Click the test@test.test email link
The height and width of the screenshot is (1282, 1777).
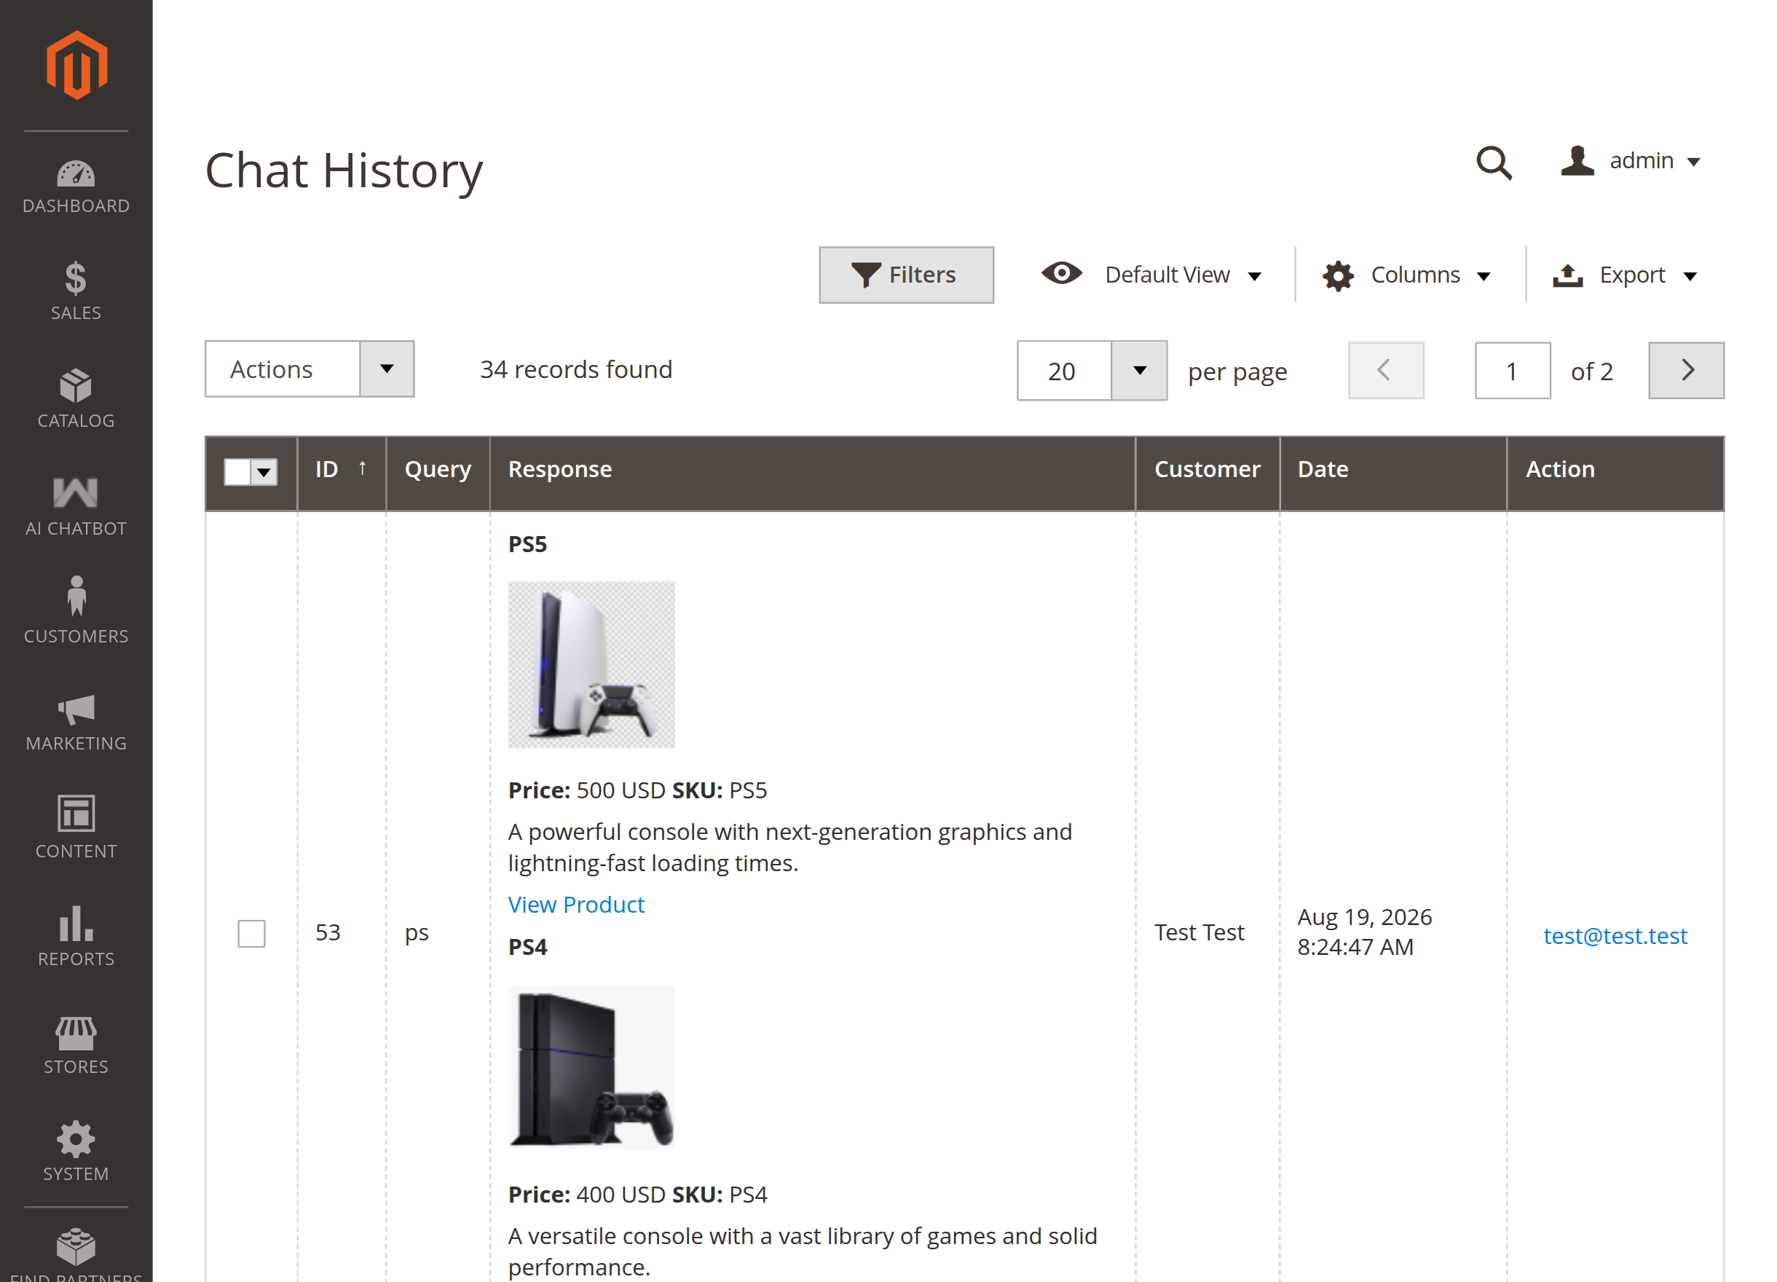1615,935
